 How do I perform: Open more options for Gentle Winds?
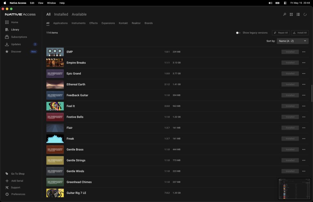(x=304, y=171)
